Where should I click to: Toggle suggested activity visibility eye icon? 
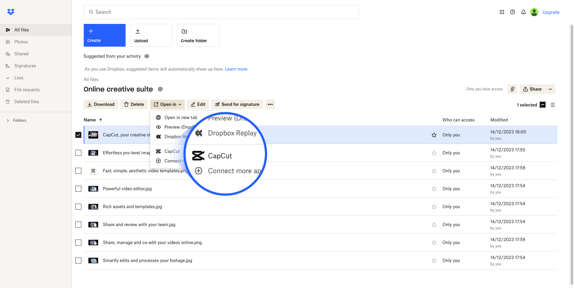point(147,56)
